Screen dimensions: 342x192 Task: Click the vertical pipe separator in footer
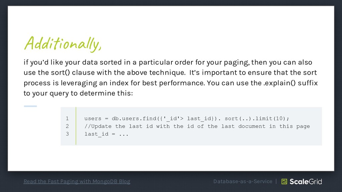276,181
